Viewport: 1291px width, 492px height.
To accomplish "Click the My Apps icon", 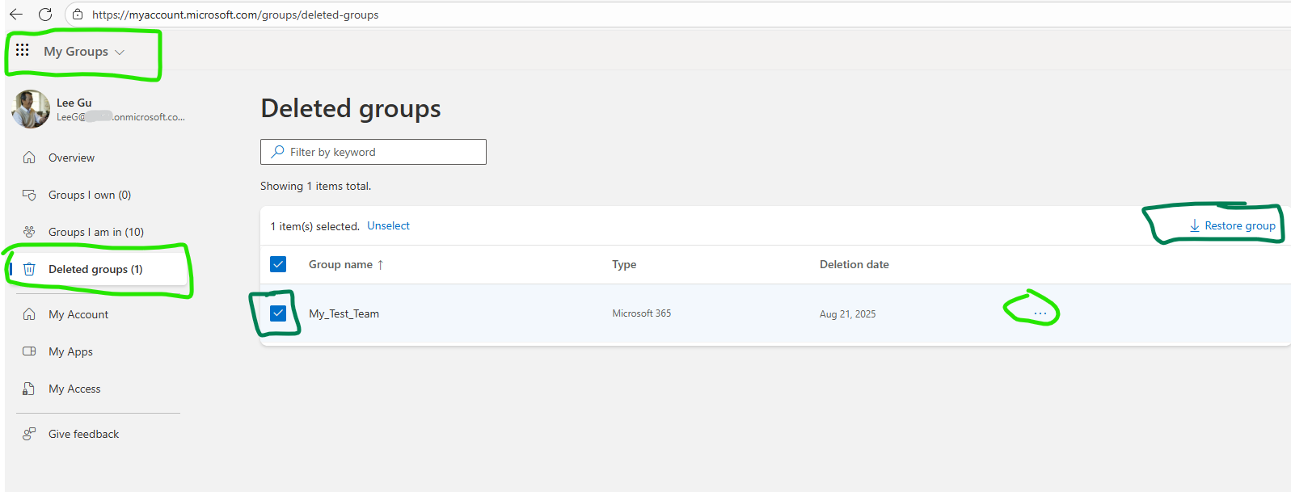I will [29, 351].
